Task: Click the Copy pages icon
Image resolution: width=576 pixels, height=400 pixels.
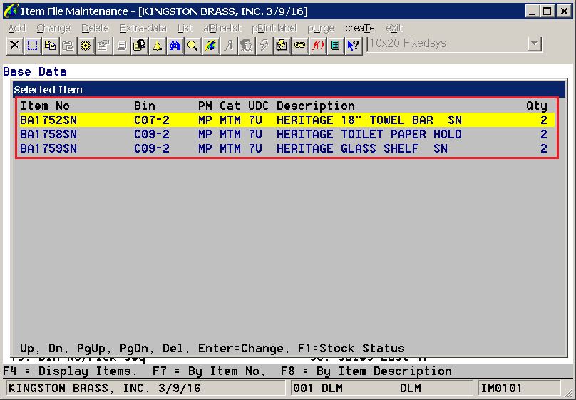Action: pos(50,45)
